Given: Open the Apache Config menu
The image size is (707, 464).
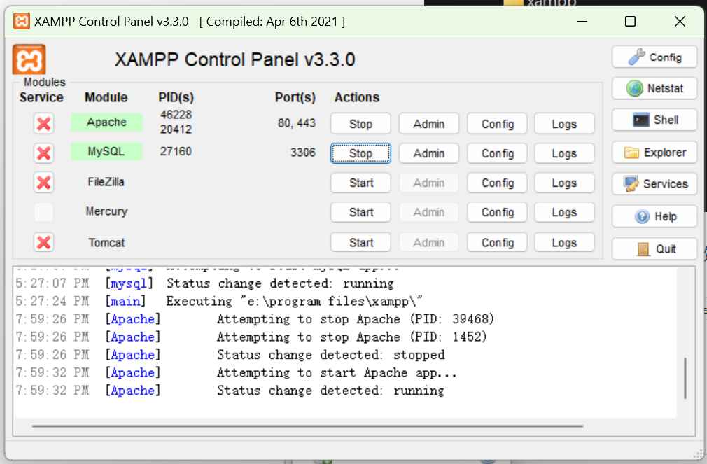Looking at the screenshot, I should point(497,124).
